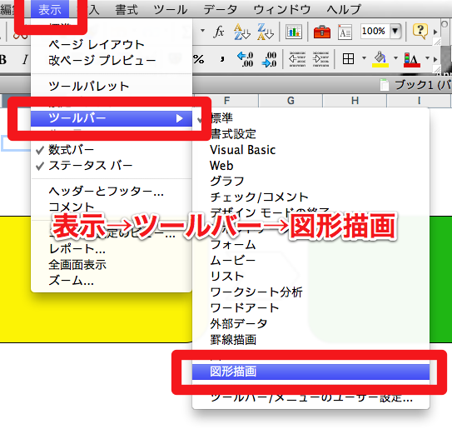
Task: Expand the formatting toolbar overflow arrow
Action: [x=435, y=59]
